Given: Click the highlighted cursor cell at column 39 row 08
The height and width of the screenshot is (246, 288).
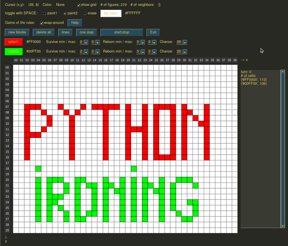Looking at the screenshot, I should click(x=234, y=112).
